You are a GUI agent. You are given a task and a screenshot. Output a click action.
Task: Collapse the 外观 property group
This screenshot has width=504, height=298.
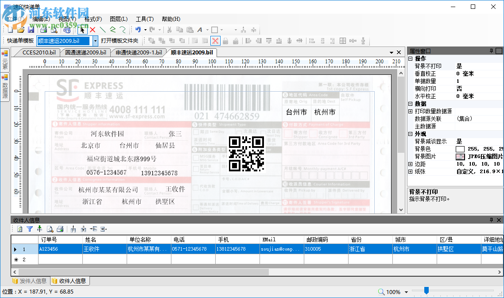411,133
